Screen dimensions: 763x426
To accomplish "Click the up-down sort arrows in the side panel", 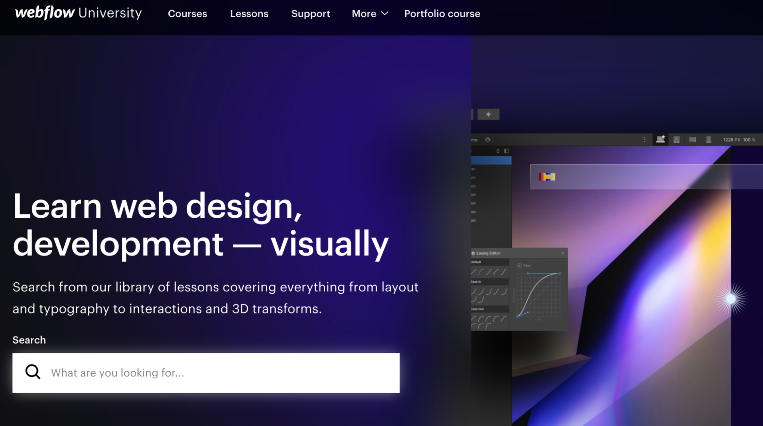I will coord(498,151).
